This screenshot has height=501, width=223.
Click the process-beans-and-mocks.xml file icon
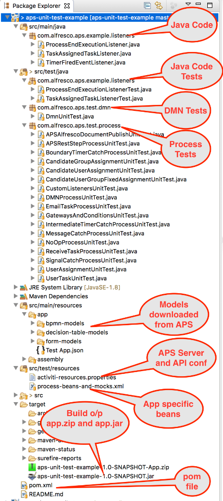pyautogui.click(x=32, y=386)
